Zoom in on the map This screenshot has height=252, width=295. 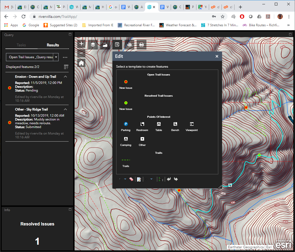click(x=81, y=44)
